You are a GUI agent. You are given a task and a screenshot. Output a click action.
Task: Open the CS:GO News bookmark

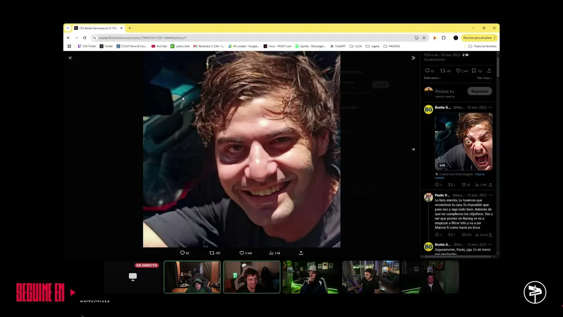pyautogui.click(x=132, y=46)
